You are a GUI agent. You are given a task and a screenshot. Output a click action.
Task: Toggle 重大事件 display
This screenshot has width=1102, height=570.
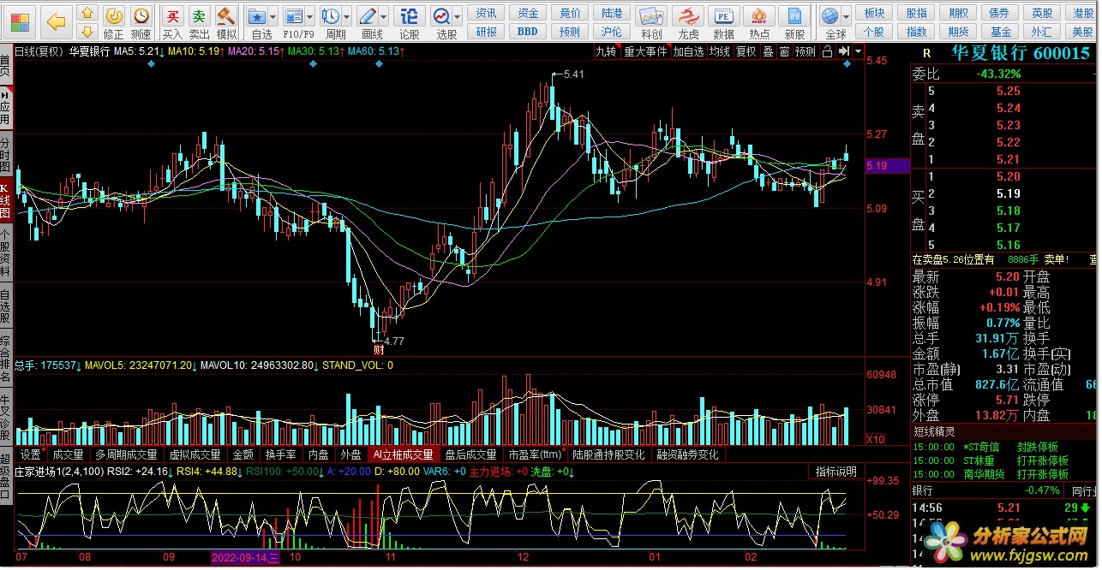tap(645, 51)
